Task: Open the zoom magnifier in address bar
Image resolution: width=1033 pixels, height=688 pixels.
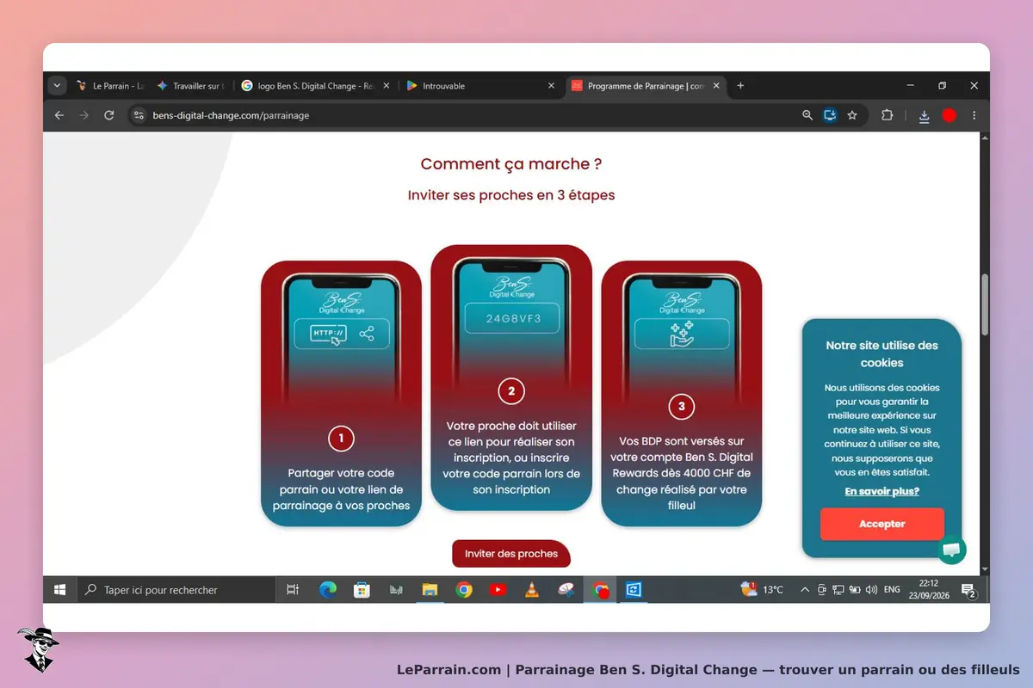Action: (x=807, y=115)
